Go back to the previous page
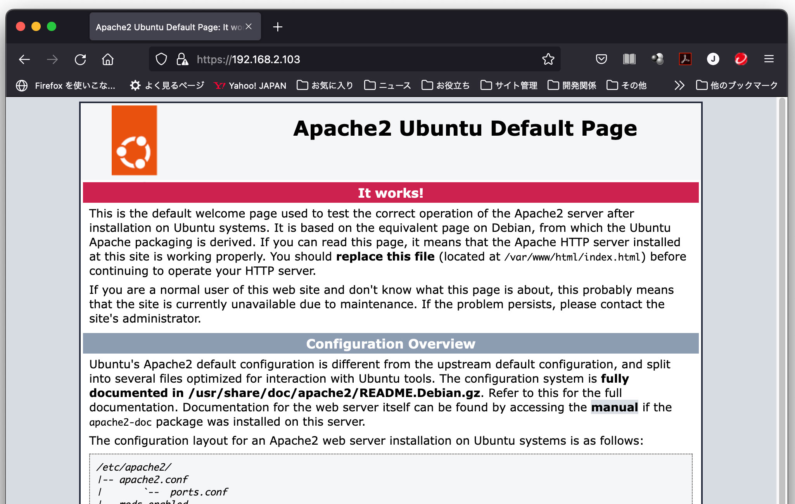This screenshot has width=795, height=504. pos(24,59)
